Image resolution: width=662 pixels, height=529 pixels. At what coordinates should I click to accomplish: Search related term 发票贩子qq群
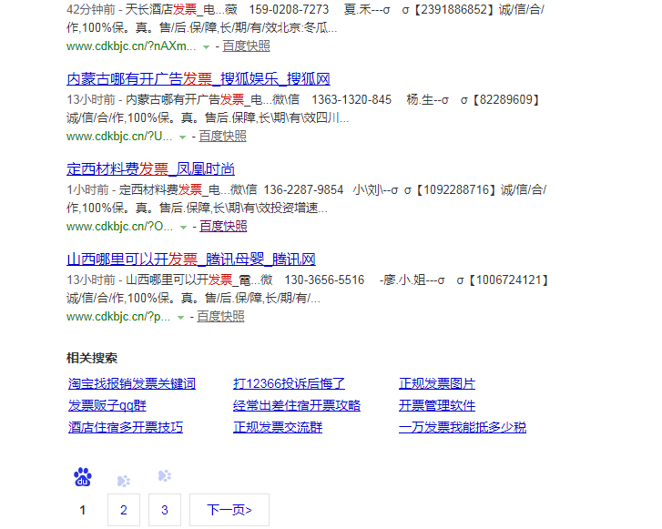pos(107,405)
